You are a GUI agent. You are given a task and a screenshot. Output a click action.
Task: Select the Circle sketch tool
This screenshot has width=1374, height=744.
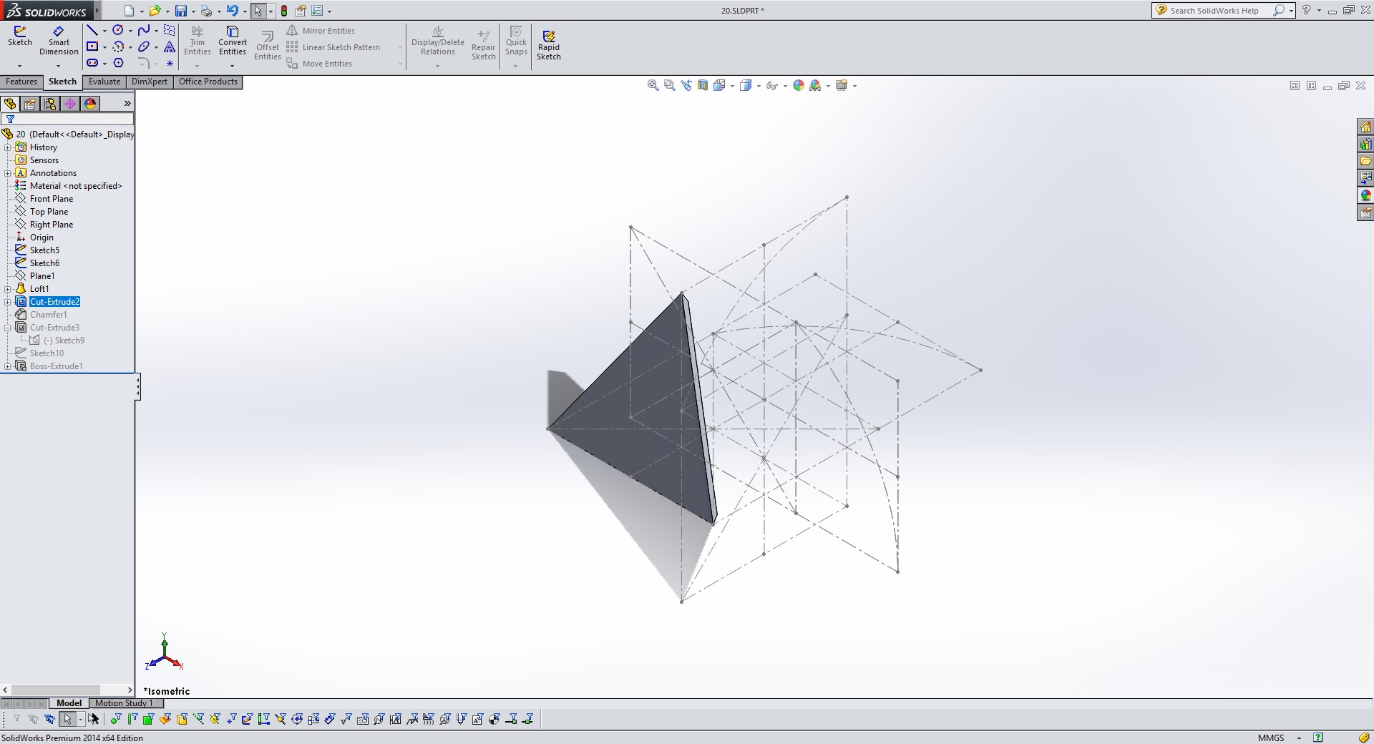pyautogui.click(x=117, y=30)
